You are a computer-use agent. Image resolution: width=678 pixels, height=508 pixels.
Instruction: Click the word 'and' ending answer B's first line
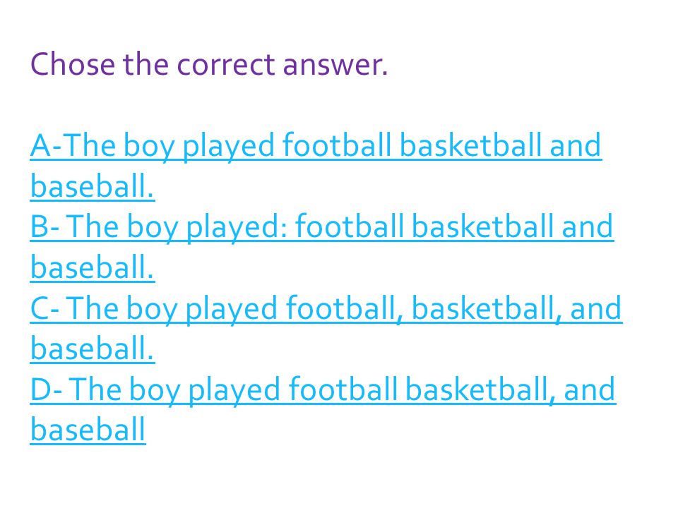[587, 226]
